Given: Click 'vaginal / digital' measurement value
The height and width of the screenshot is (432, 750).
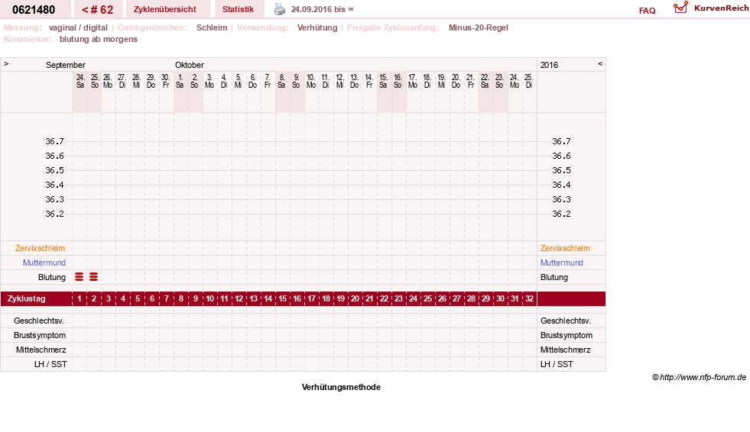Looking at the screenshot, I should tap(78, 27).
